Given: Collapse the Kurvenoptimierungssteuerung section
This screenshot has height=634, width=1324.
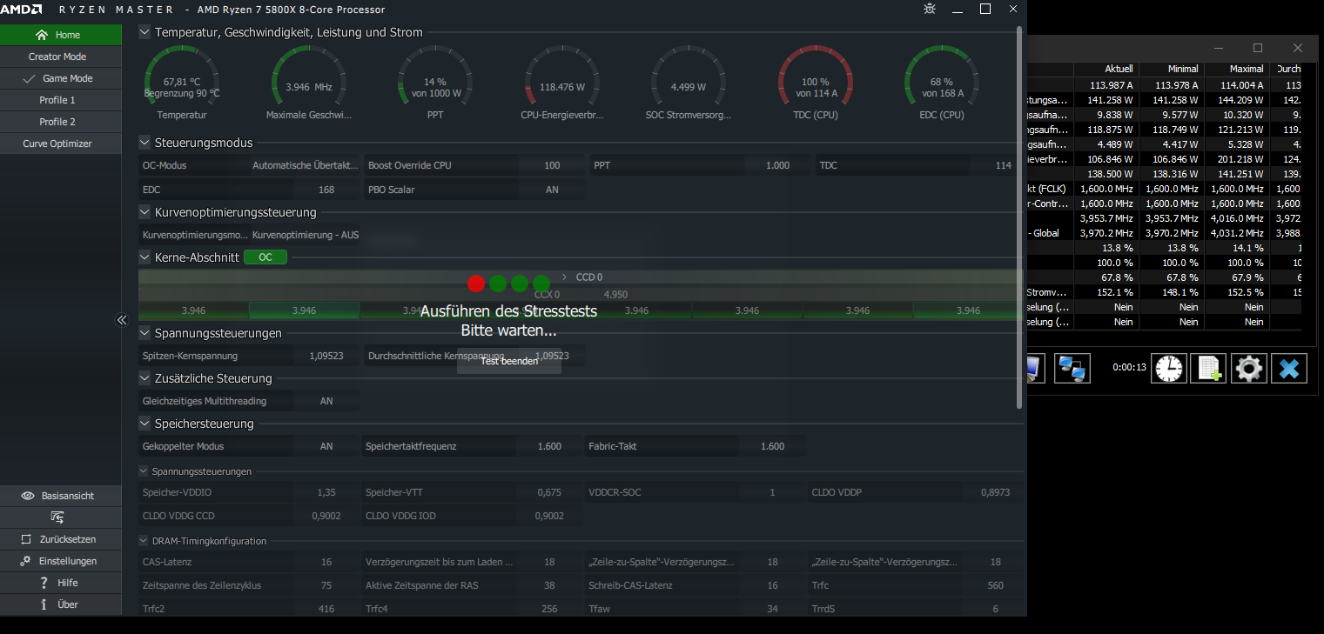Looking at the screenshot, I should point(144,212).
